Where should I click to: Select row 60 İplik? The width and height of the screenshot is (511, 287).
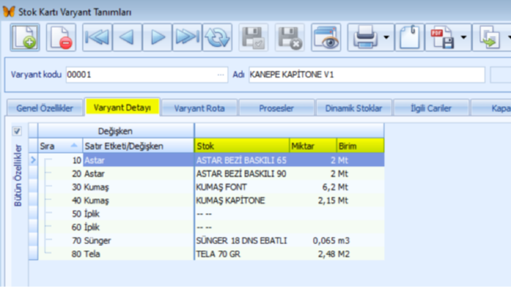click(211, 227)
